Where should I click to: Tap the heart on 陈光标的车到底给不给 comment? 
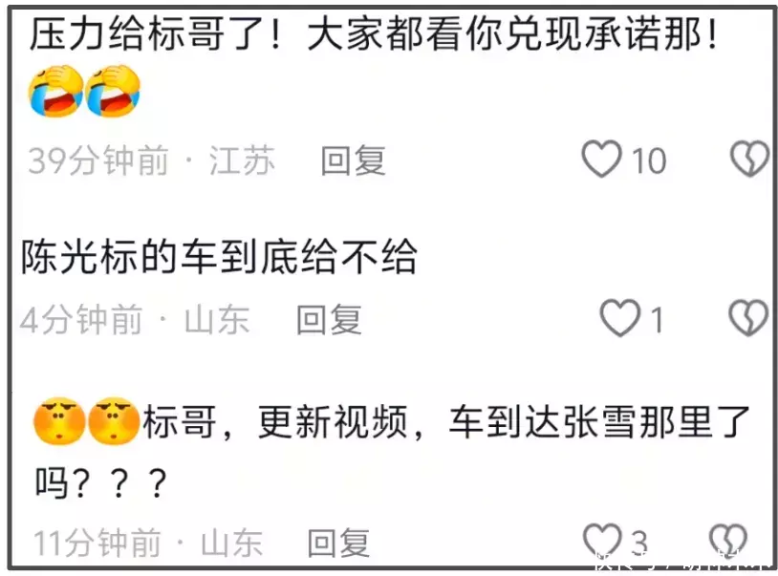[619, 318]
